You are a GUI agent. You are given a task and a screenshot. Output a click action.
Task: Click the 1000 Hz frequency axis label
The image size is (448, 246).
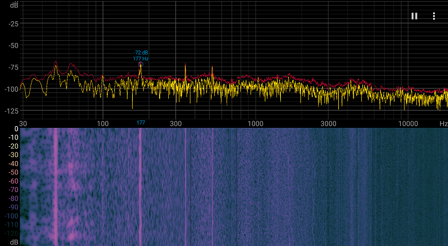click(x=255, y=123)
